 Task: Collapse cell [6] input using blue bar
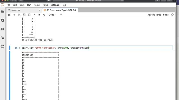[x=10, y=48]
